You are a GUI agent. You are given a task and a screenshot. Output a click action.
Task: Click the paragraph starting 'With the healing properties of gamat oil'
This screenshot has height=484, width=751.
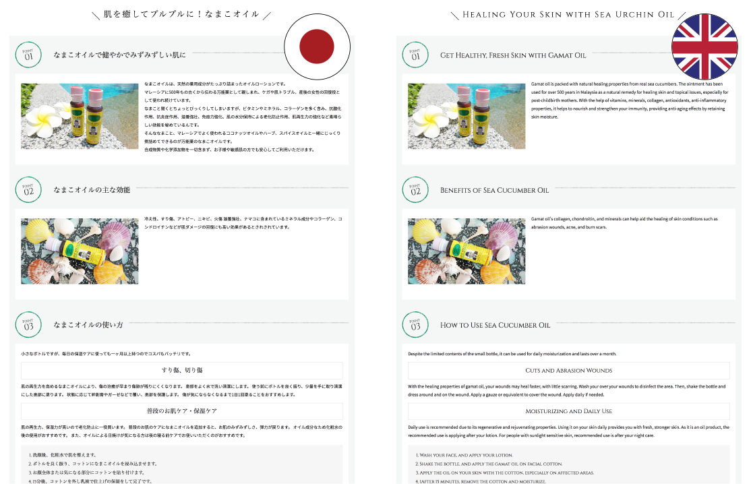[x=566, y=391]
